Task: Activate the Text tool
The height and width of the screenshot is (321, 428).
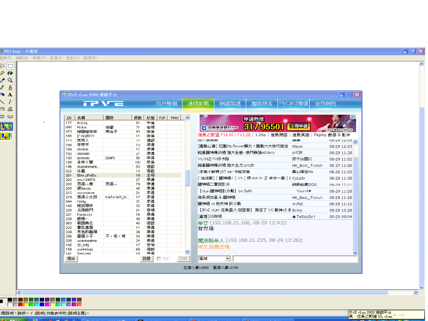Action: tap(10, 95)
